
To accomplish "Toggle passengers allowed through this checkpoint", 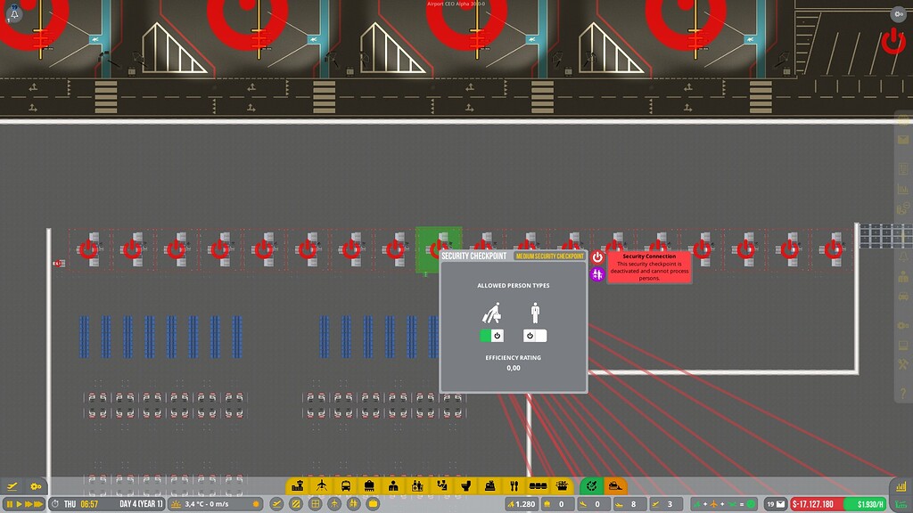I will [491, 336].
